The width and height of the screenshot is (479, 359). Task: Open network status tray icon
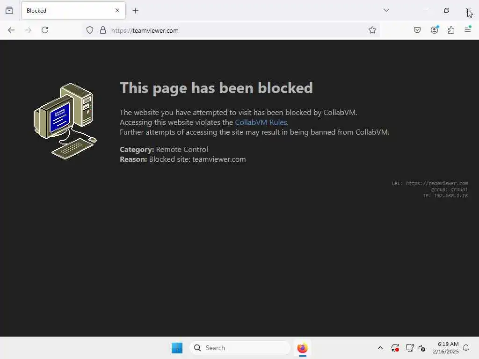tap(410, 348)
